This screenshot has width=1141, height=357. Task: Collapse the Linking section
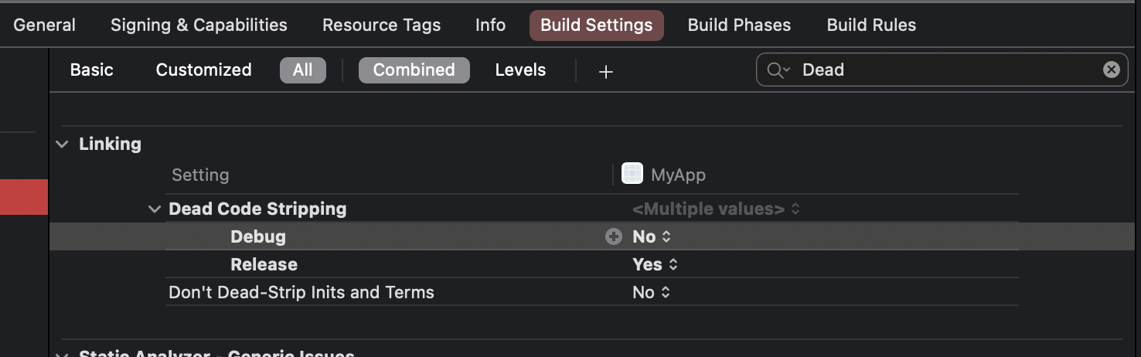click(63, 144)
